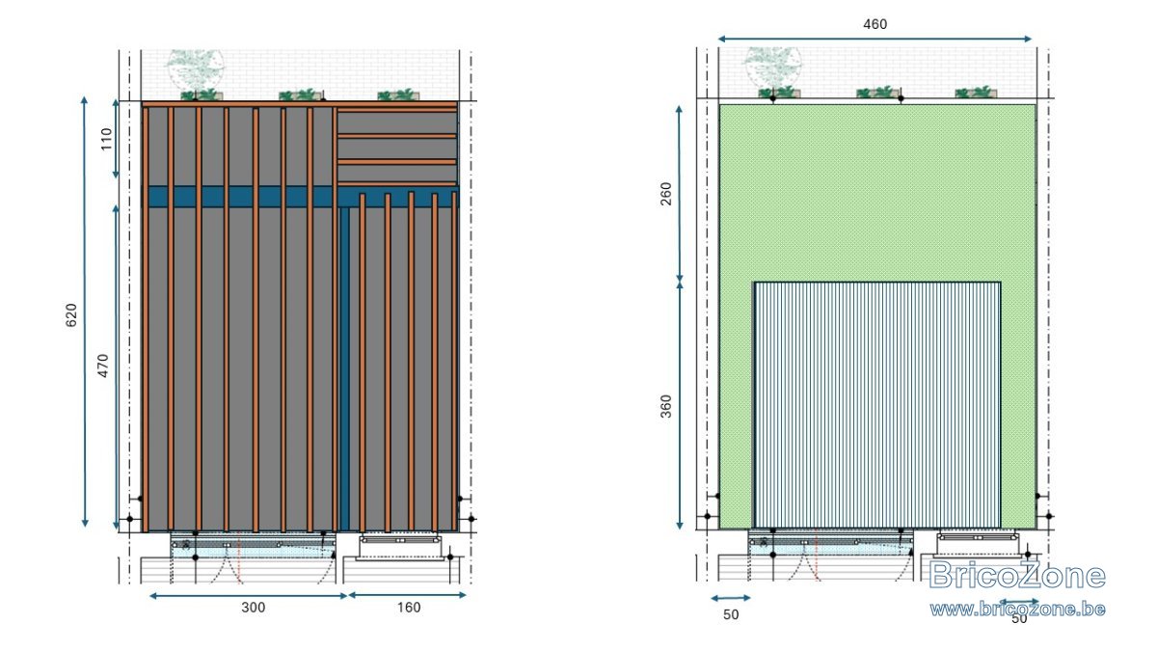Click the round tree in left plan

tap(196, 68)
